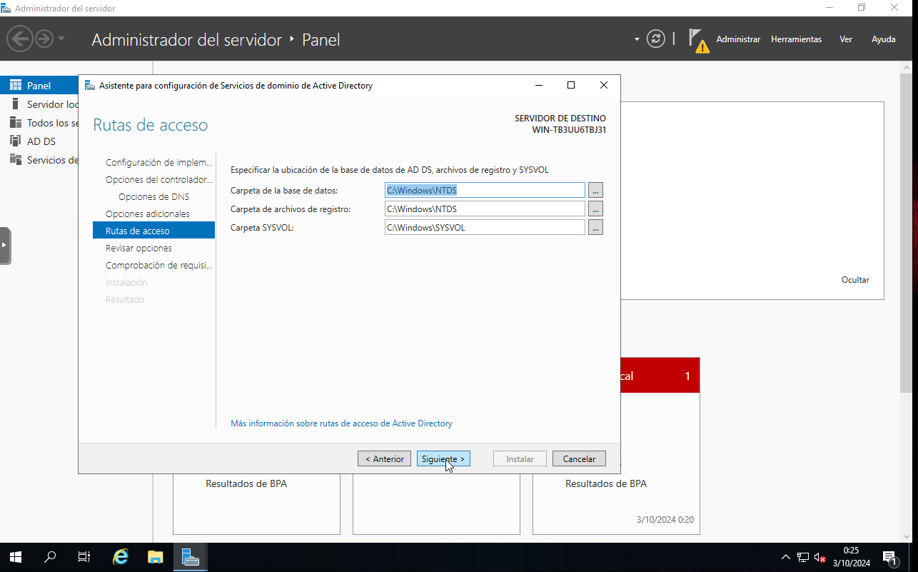
Task: Go to Revisar opciones step
Action: (138, 248)
